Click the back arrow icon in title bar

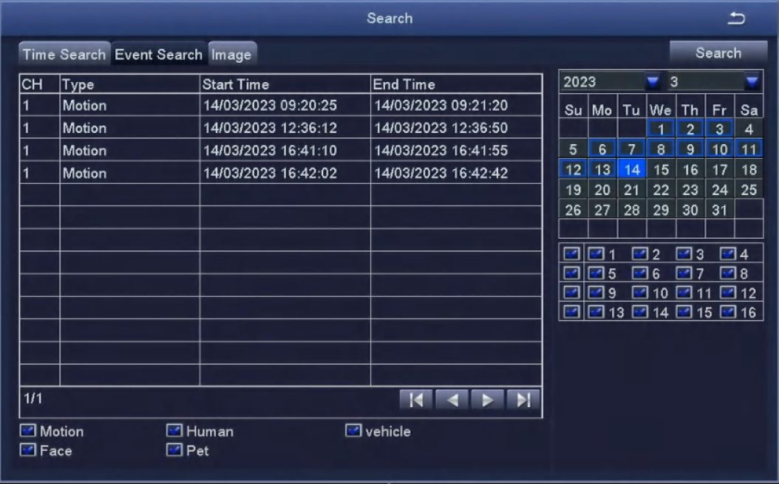coord(736,18)
